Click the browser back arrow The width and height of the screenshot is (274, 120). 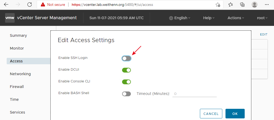tap(6, 5)
